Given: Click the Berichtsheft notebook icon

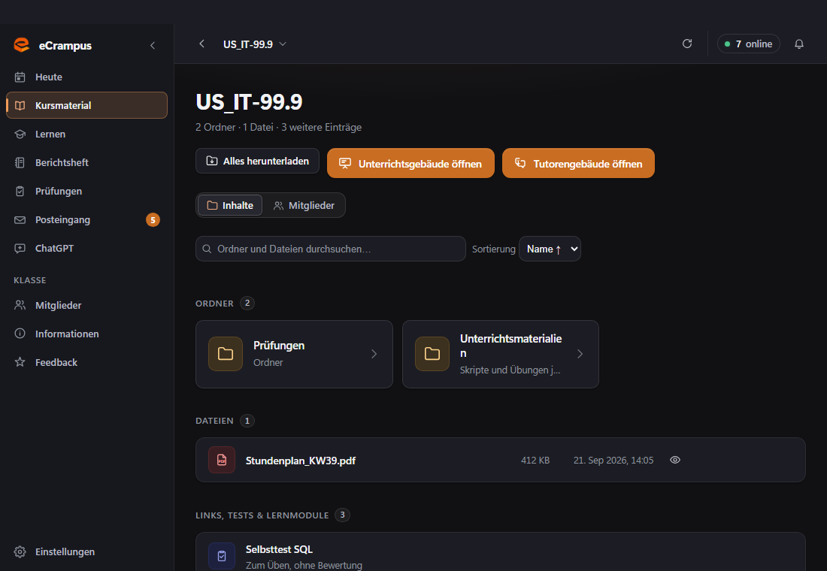Looking at the screenshot, I should (20, 162).
